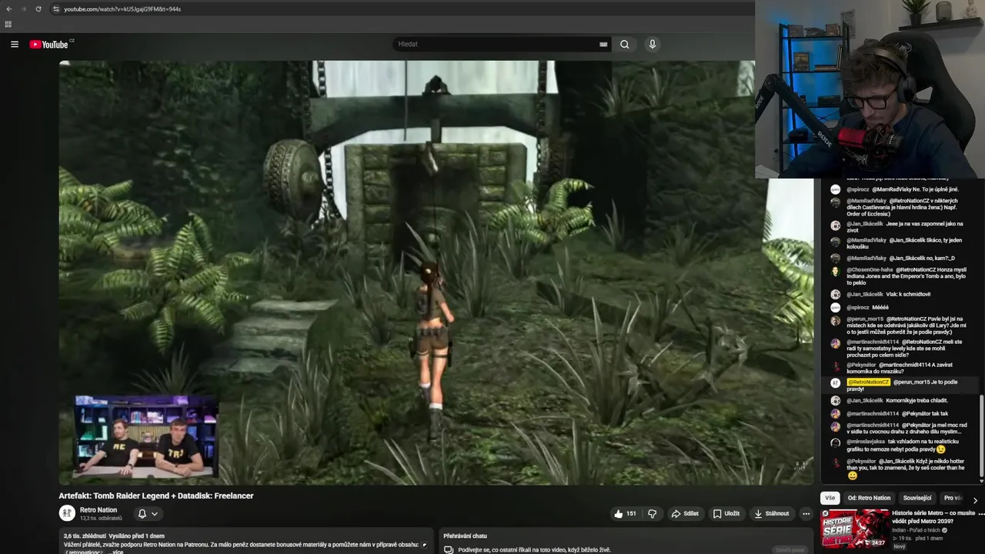Select the partially visible Pro vás chip

[953, 498]
